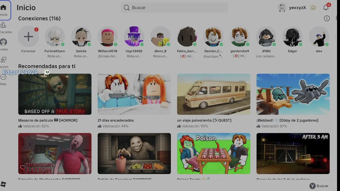
Task: Open Demian_C's avatar
Action: click(213, 37)
